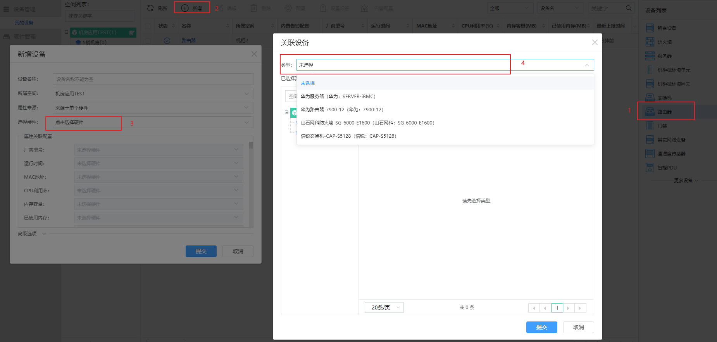The image size is (717, 342).
Task: Click the 告警配置 alarm toolbar icon
Action: 364,8
